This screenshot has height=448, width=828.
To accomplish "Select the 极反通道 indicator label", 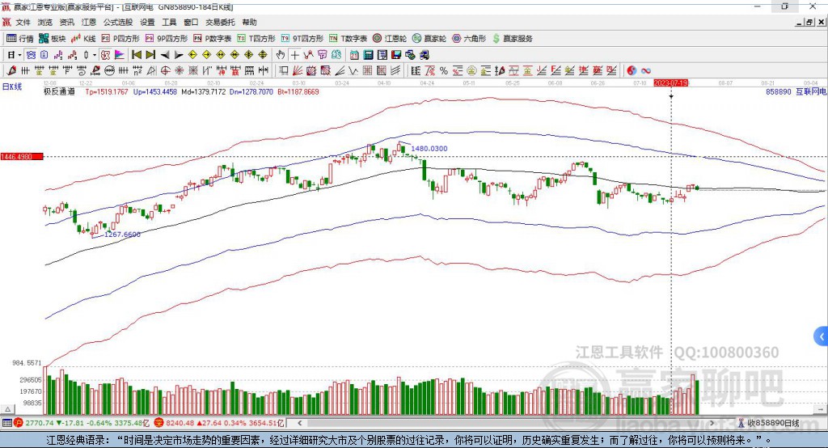I will [59, 91].
